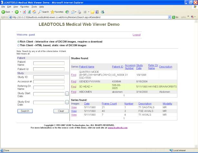The height and width of the screenshot is (153, 198).
Task: Sort series by the Modality header
Action: click(x=167, y=104)
